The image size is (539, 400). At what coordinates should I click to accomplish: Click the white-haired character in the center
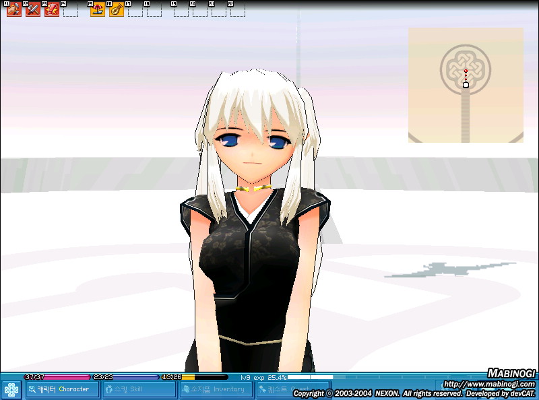click(x=255, y=220)
